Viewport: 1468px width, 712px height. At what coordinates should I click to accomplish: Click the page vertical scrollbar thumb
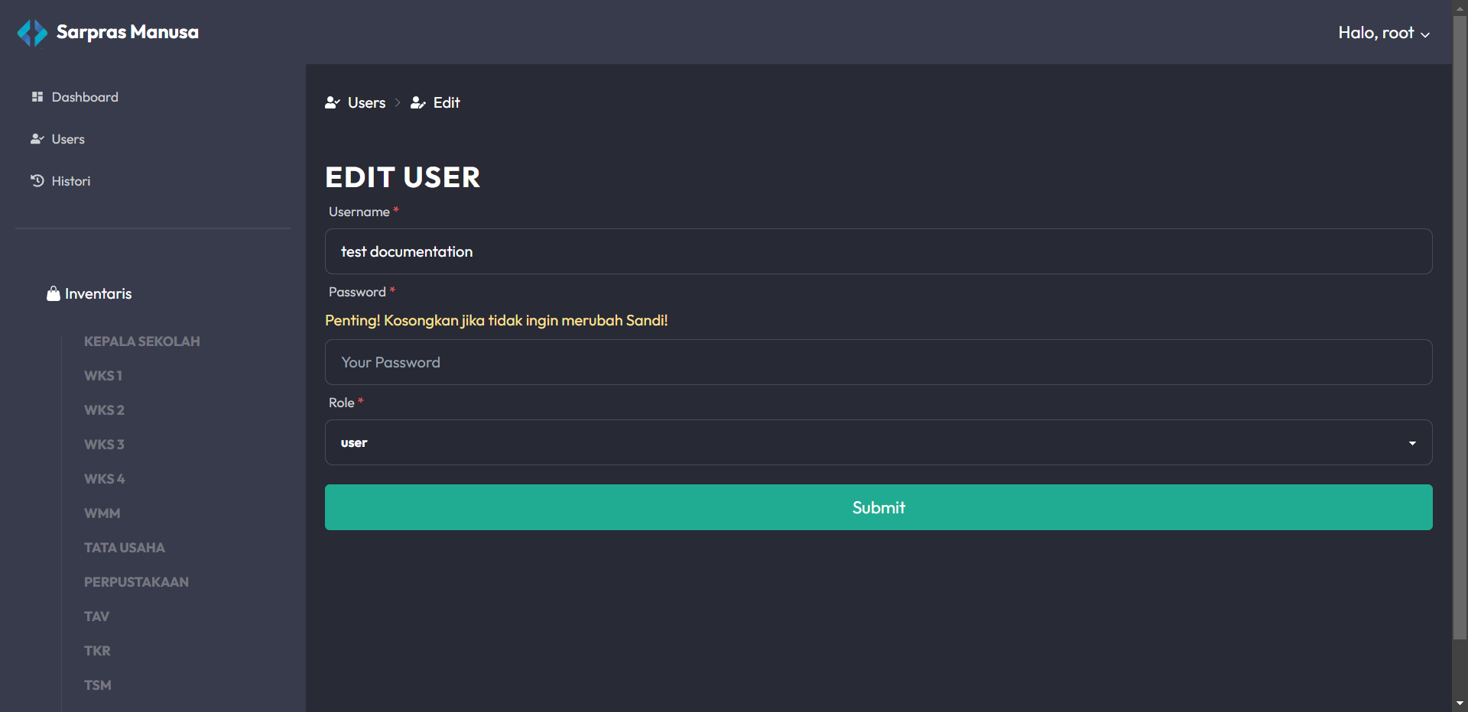coord(1460,327)
